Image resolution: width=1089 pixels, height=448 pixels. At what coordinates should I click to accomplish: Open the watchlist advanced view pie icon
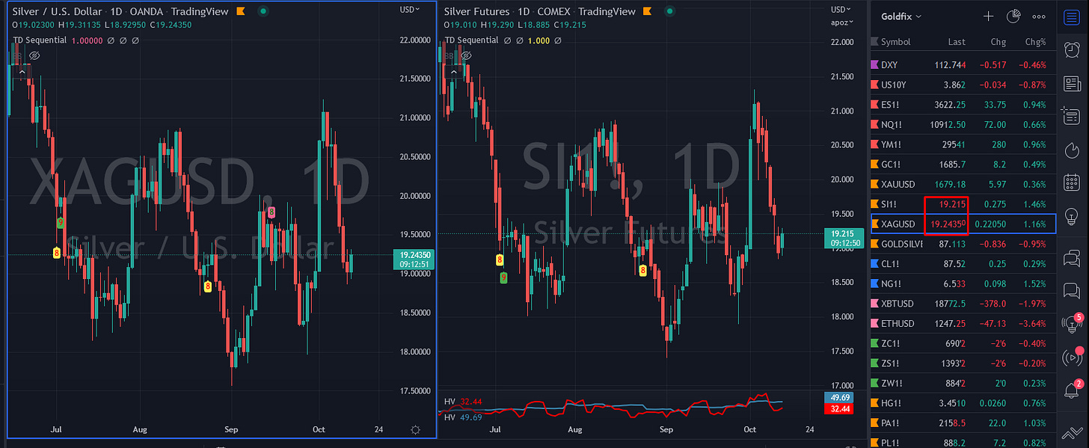pyautogui.click(x=1013, y=16)
